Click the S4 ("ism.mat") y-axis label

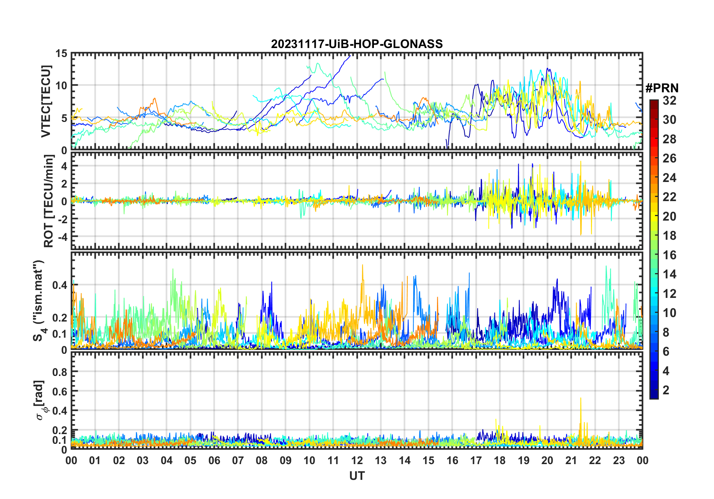tap(39, 301)
